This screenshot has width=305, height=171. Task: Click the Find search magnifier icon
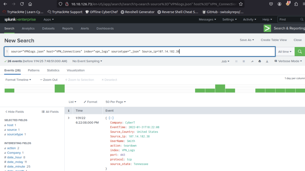302,19
